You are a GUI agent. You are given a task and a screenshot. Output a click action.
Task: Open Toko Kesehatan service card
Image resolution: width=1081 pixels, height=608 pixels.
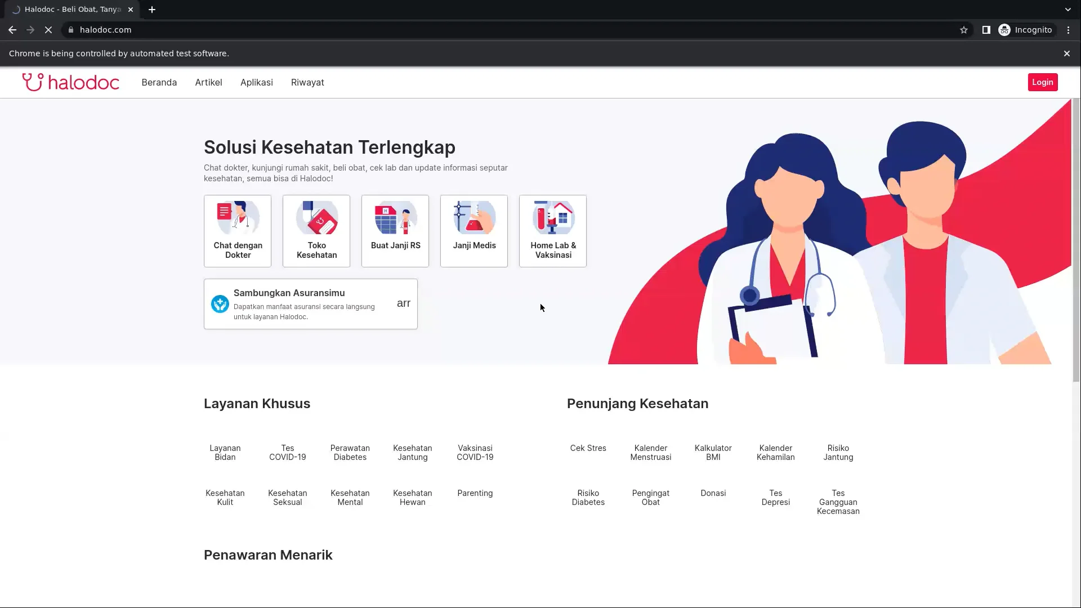(x=316, y=231)
